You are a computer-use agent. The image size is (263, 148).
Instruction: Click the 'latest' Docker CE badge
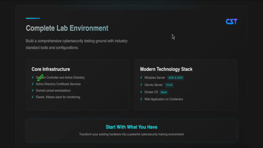coord(164,92)
